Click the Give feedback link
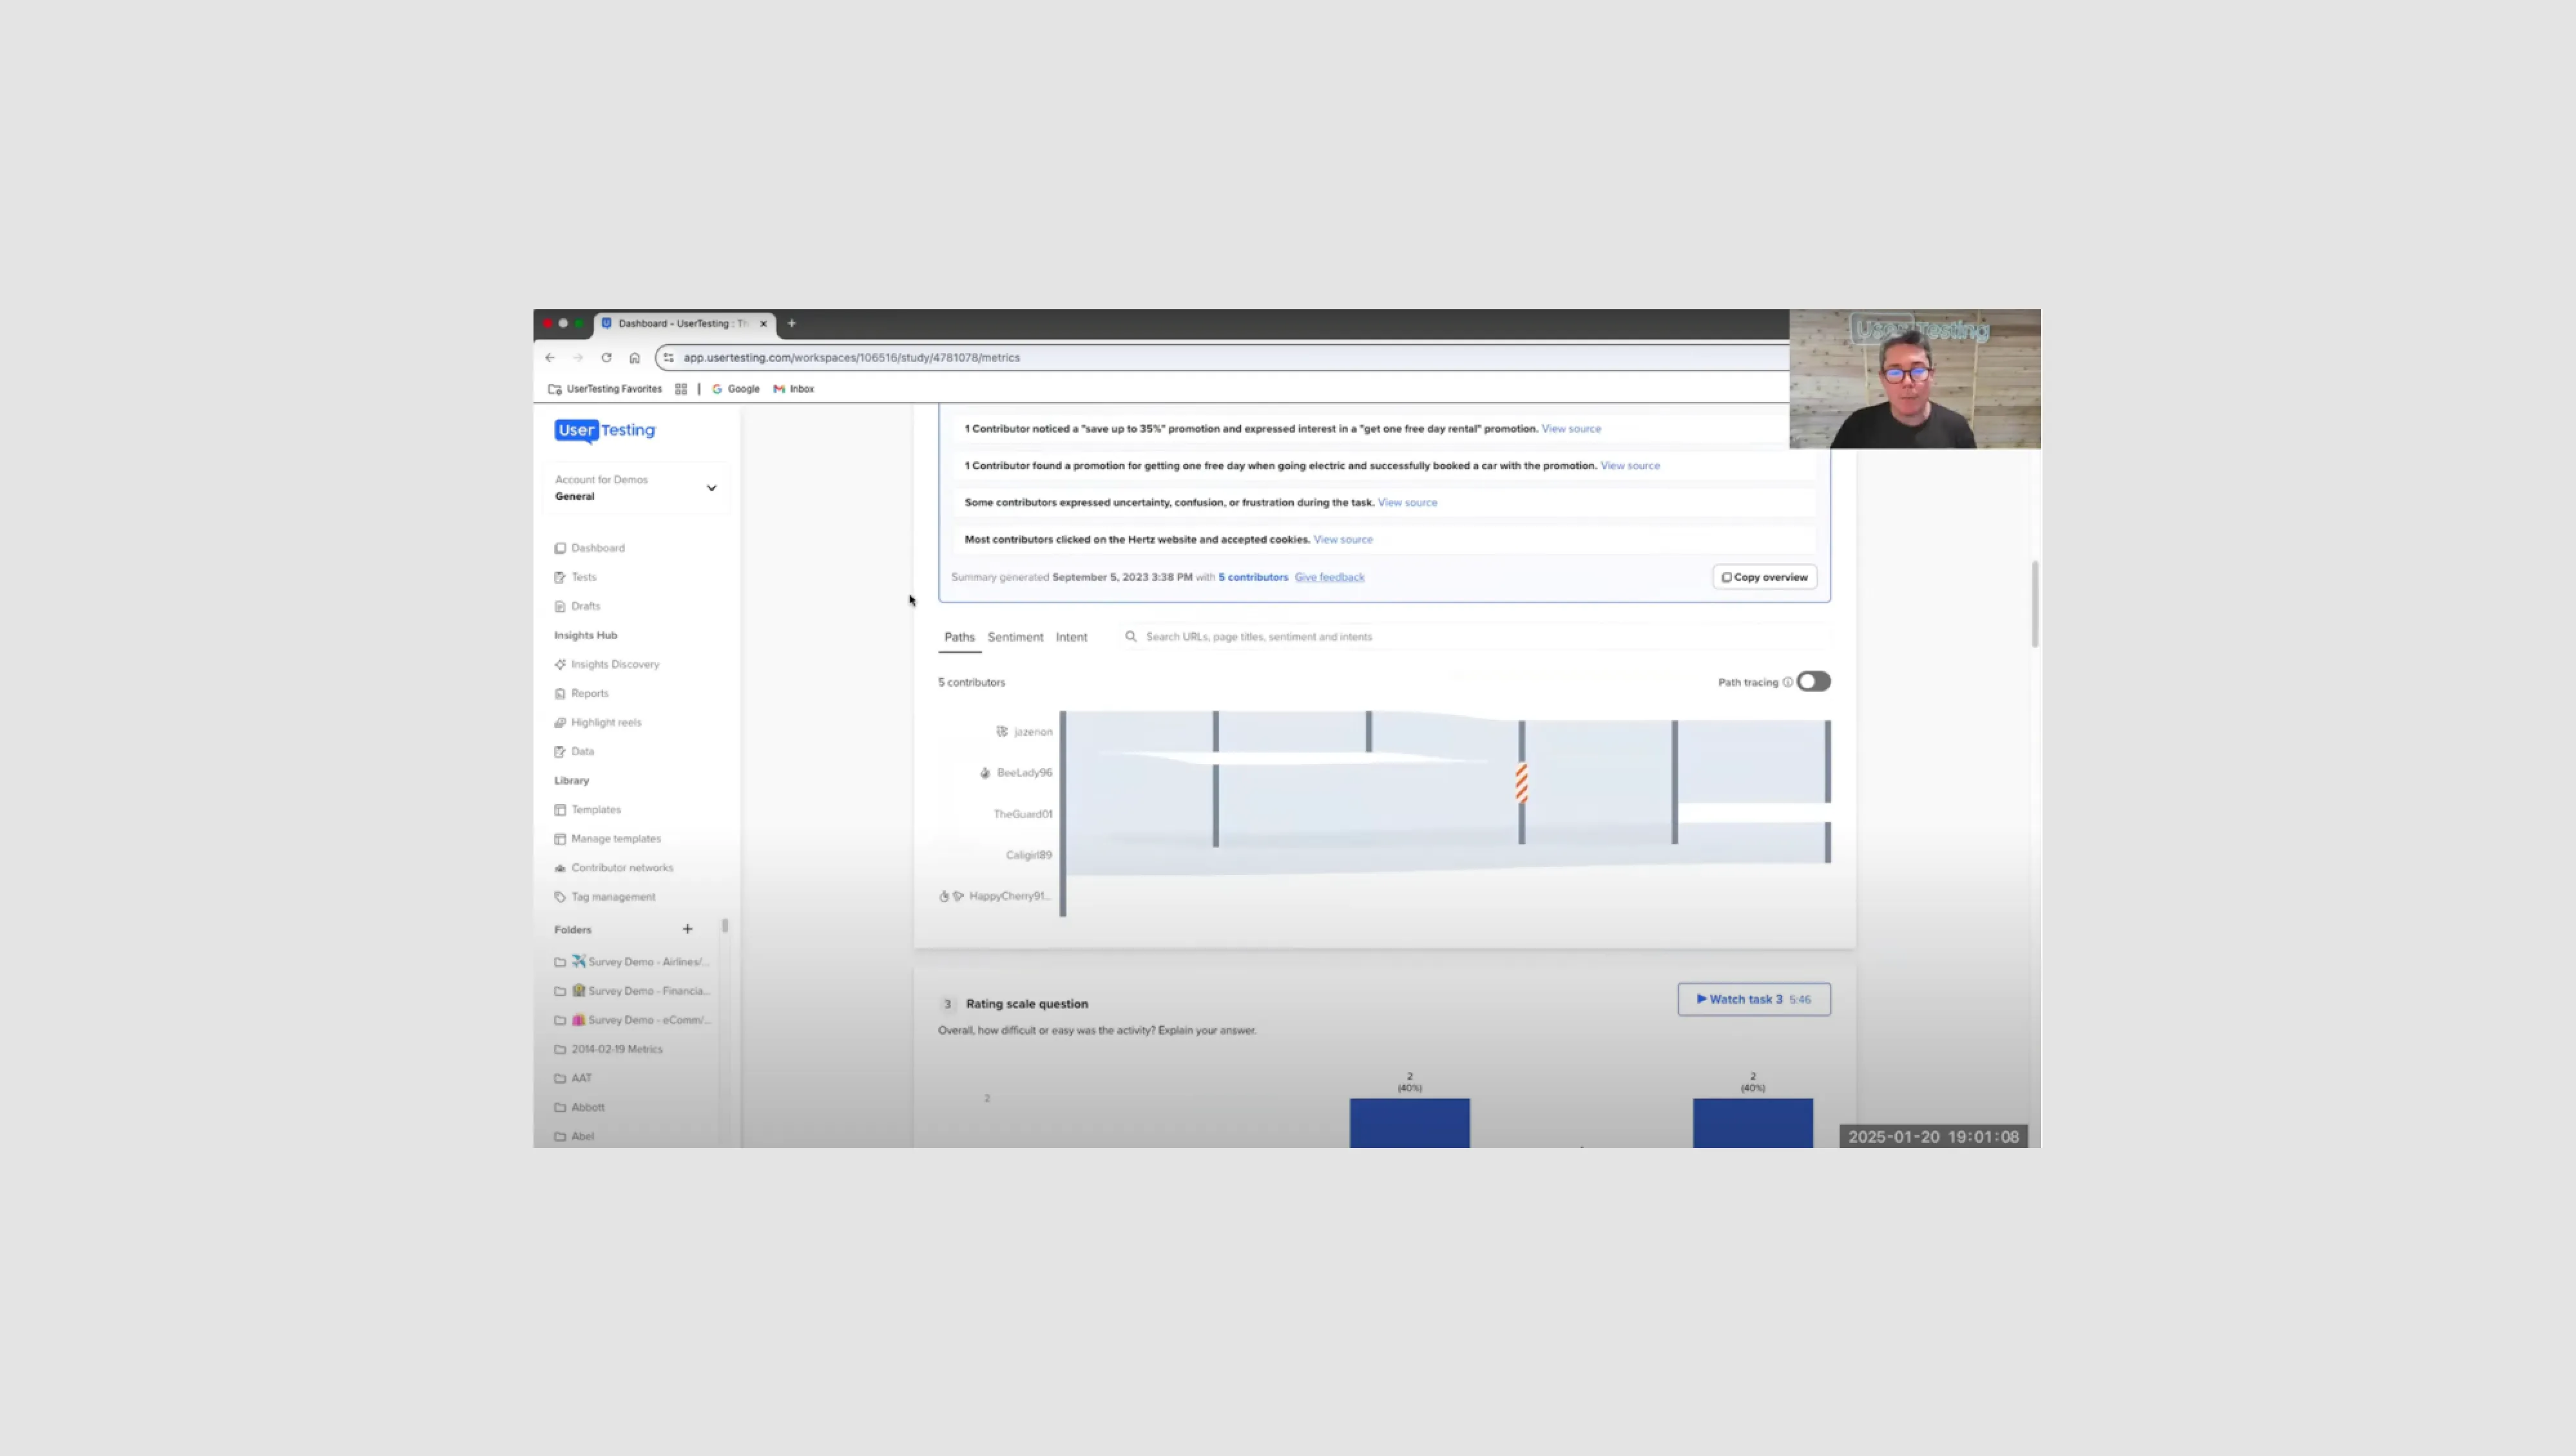This screenshot has height=1456, width=2576. click(1329, 577)
